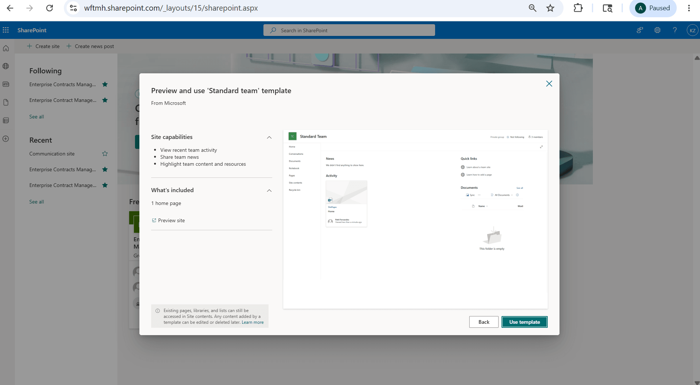The height and width of the screenshot is (385, 700).
Task: Open the SharePoint app launcher waffle
Action: tap(6, 30)
